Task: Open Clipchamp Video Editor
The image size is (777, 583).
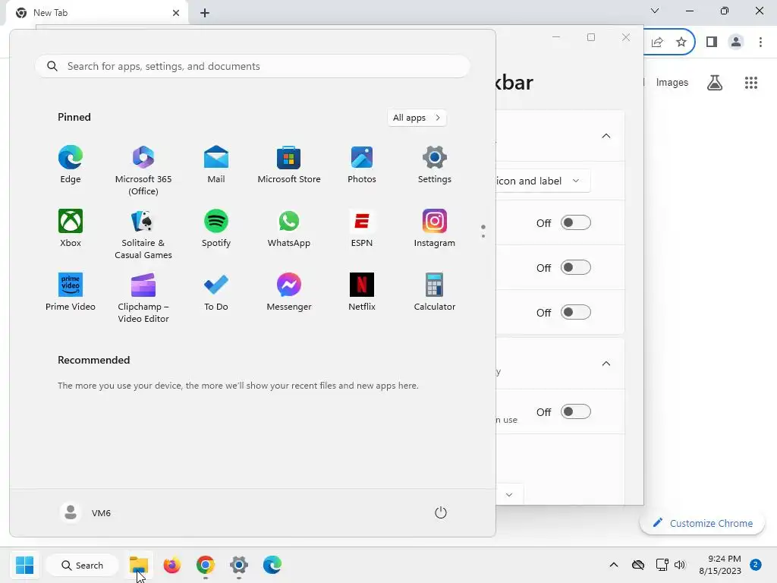Action: (x=143, y=298)
